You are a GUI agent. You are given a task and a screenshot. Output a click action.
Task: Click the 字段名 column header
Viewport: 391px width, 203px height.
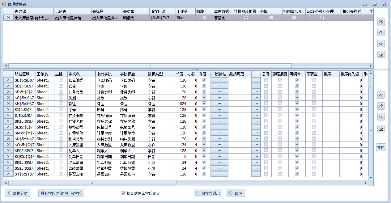[x=81, y=74]
